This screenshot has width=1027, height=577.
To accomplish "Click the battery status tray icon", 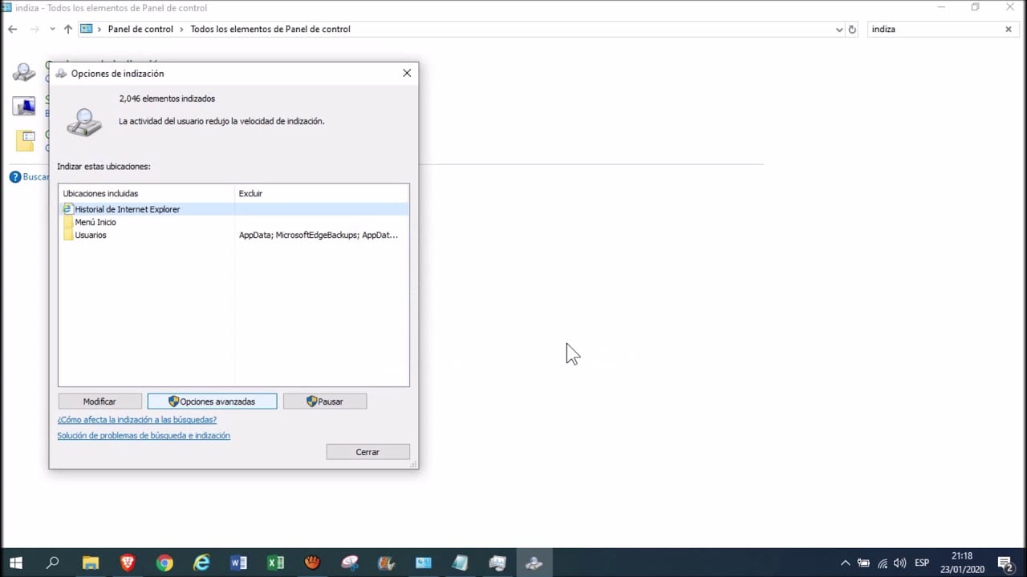I will pos(864,563).
